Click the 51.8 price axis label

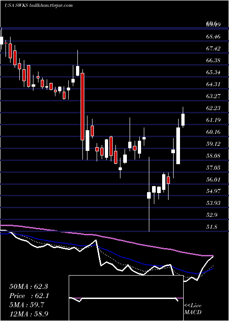[212, 227]
